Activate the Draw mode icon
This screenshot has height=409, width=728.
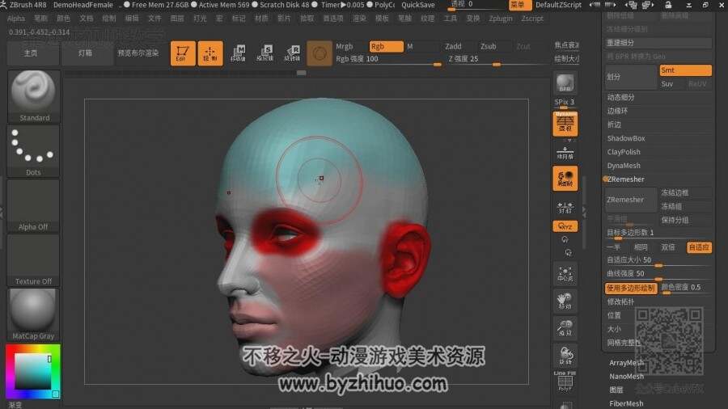pos(210,53)
